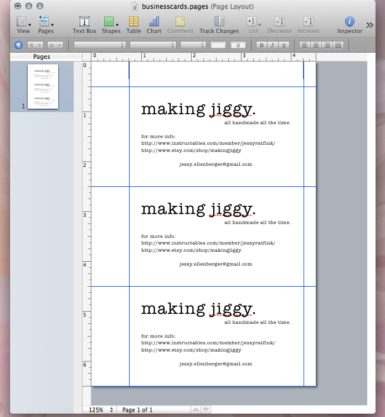Viewport: 385px width, 417px height.
Task: Click the vertical ruler
Action: (86, 223)
